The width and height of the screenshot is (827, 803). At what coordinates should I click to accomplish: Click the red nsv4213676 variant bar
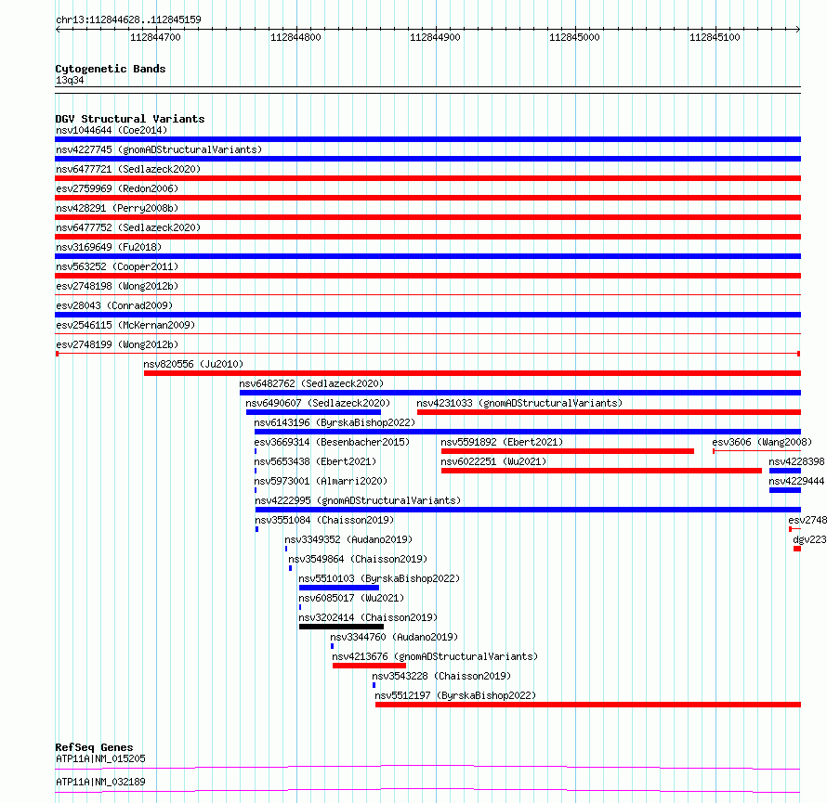[369, 666]
